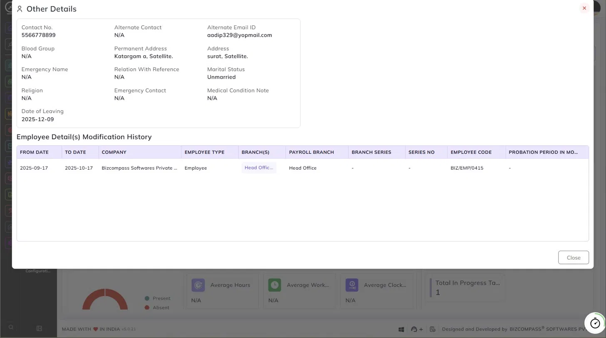
Task: Click the Katargam a, Satellite. permanent address
Action: coord(144,56)
